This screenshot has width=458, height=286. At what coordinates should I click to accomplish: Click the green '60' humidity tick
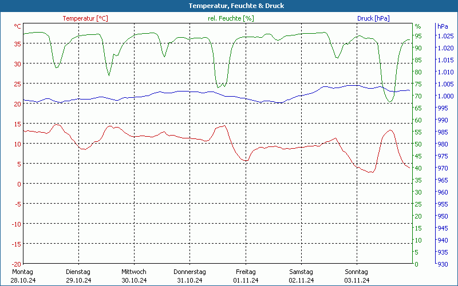point(418,120)
